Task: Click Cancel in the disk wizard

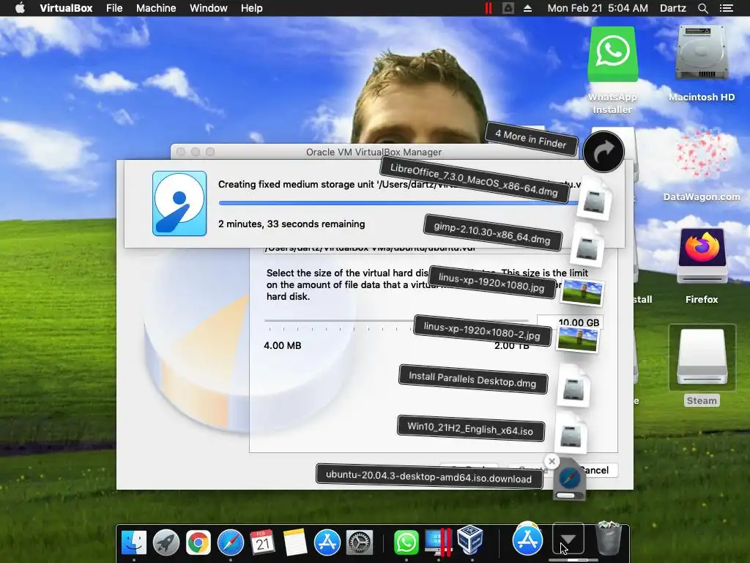Action: (x=597, y=470)
